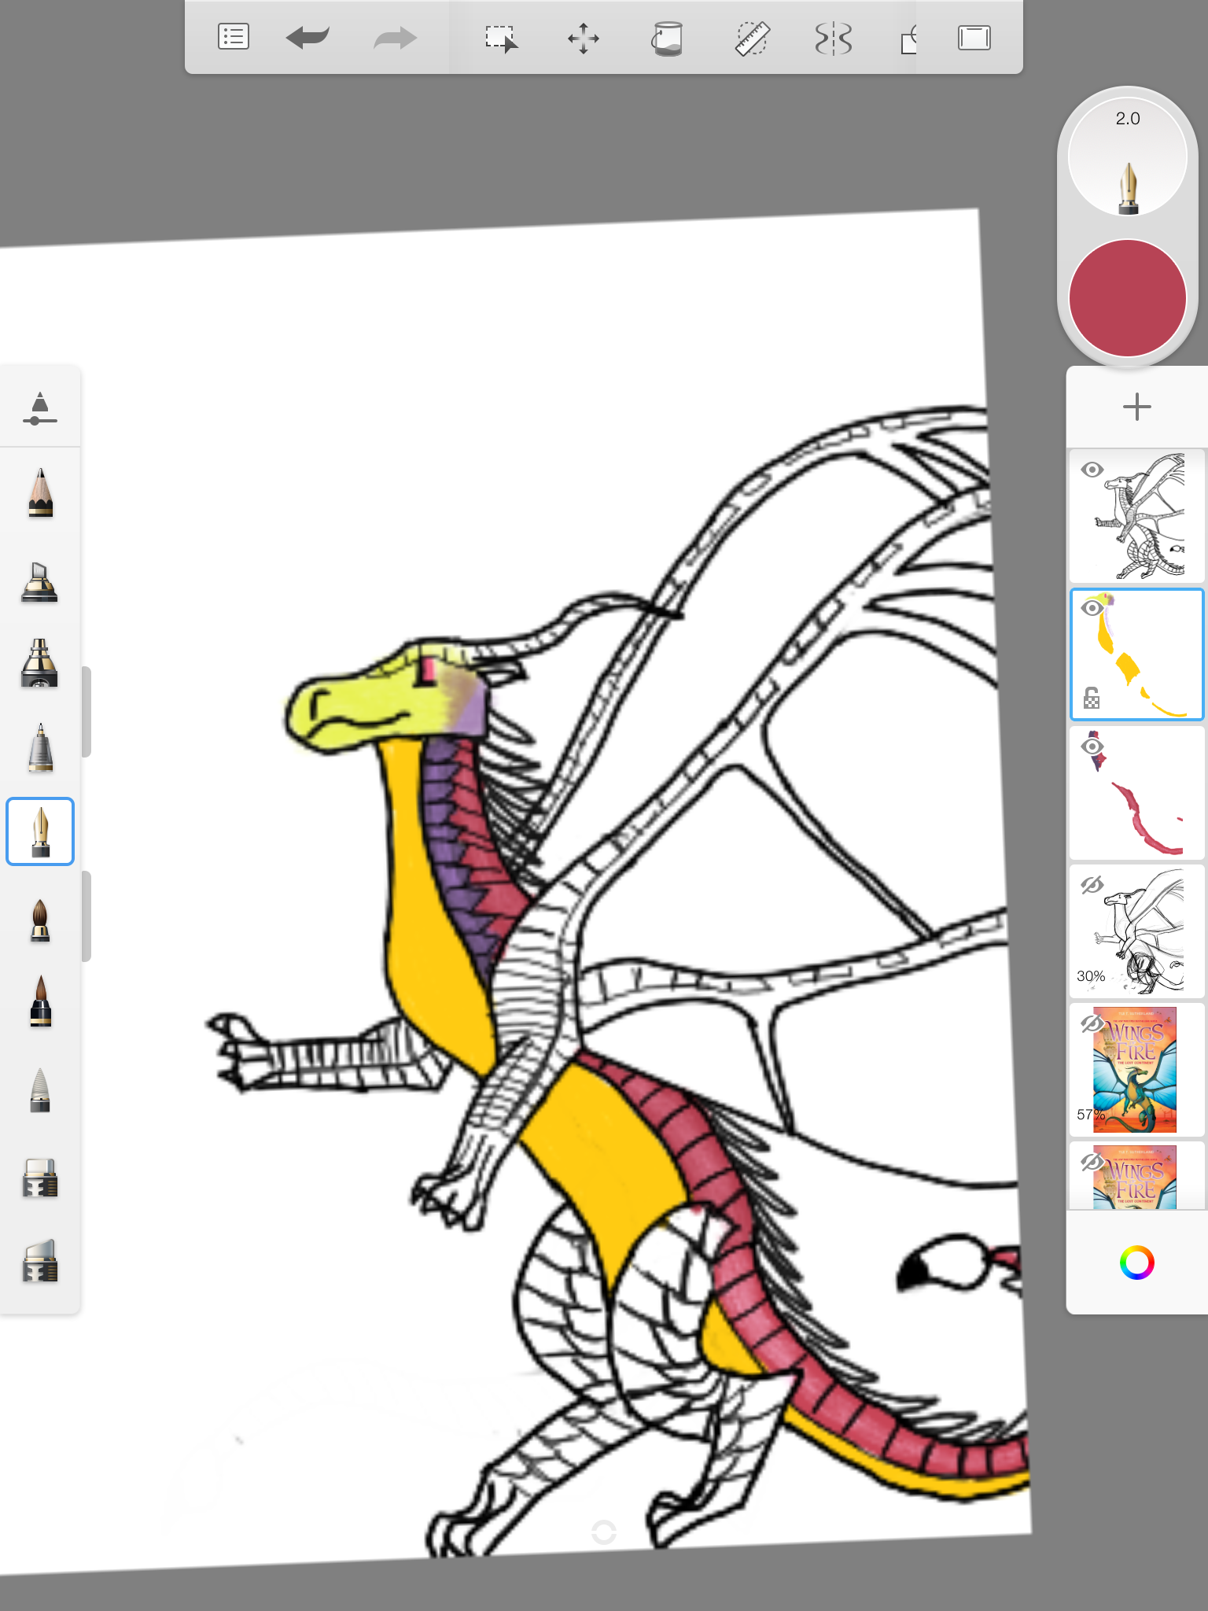Viewport: 1208px width, 1611px height.
Task: Toggle visibility of the red spine layer
Action: [x=1092, y=746]
